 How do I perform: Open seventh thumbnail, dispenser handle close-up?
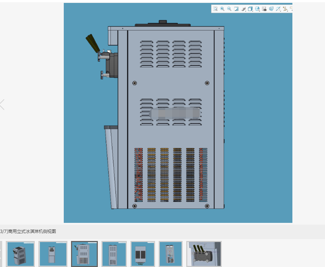(204, 254)
